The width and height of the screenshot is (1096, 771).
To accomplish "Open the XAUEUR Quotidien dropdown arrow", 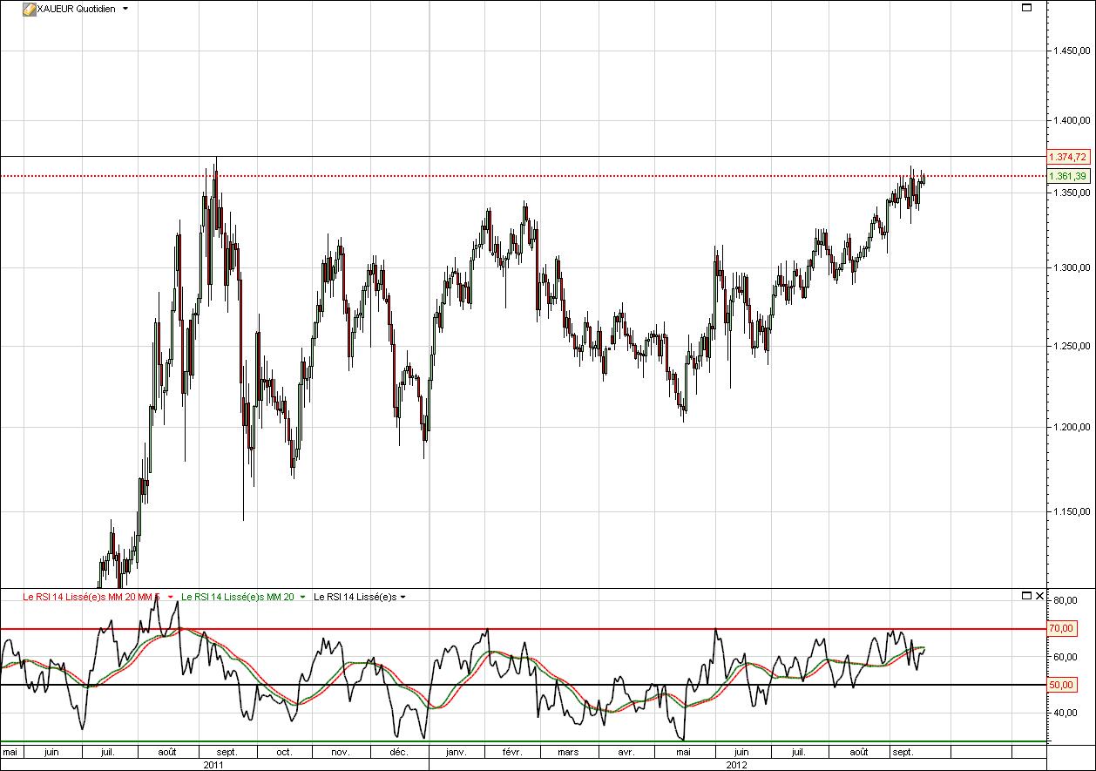I will [125, 8].
